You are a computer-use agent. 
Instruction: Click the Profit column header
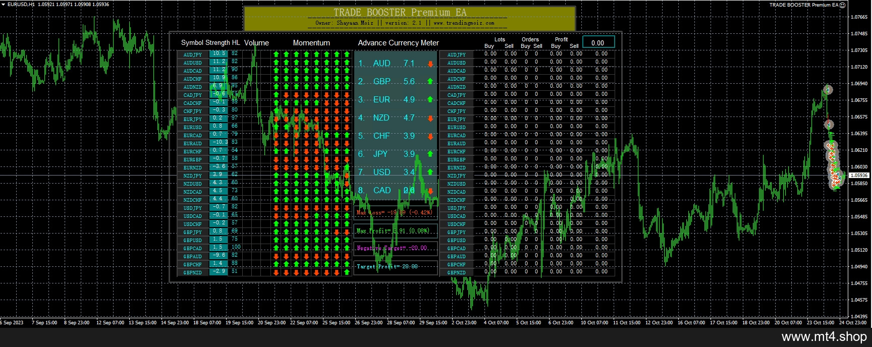(x=561, y=39)
